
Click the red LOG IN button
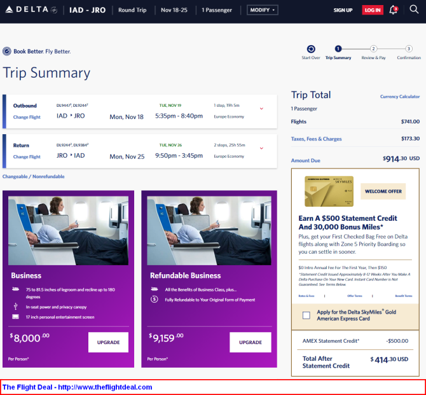(373, 10)
